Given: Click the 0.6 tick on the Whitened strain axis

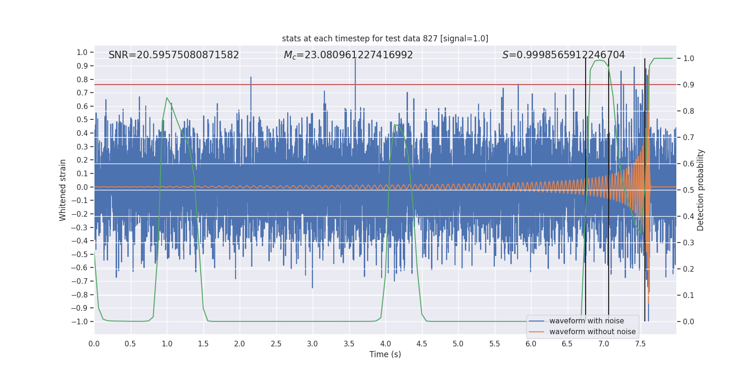Looking at the screenshot, I should 82,106.
